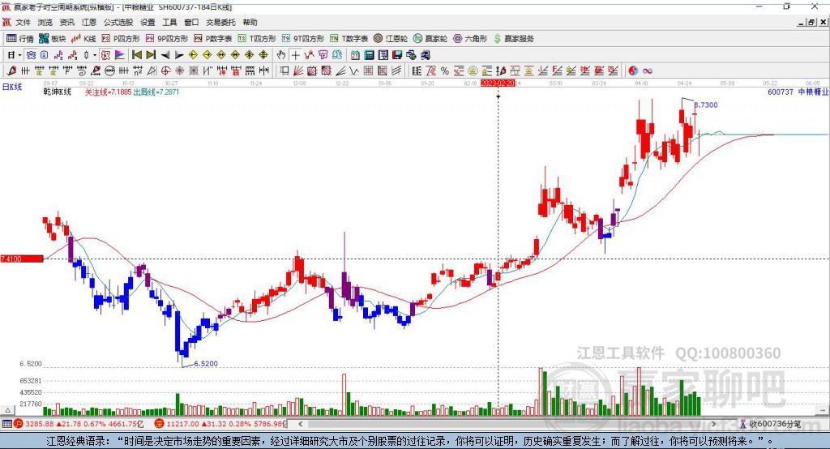Viewport: 830px width, 449px height.
Task: Open 赢家服务 with dollar icon
Action: [x=513, y=39]
